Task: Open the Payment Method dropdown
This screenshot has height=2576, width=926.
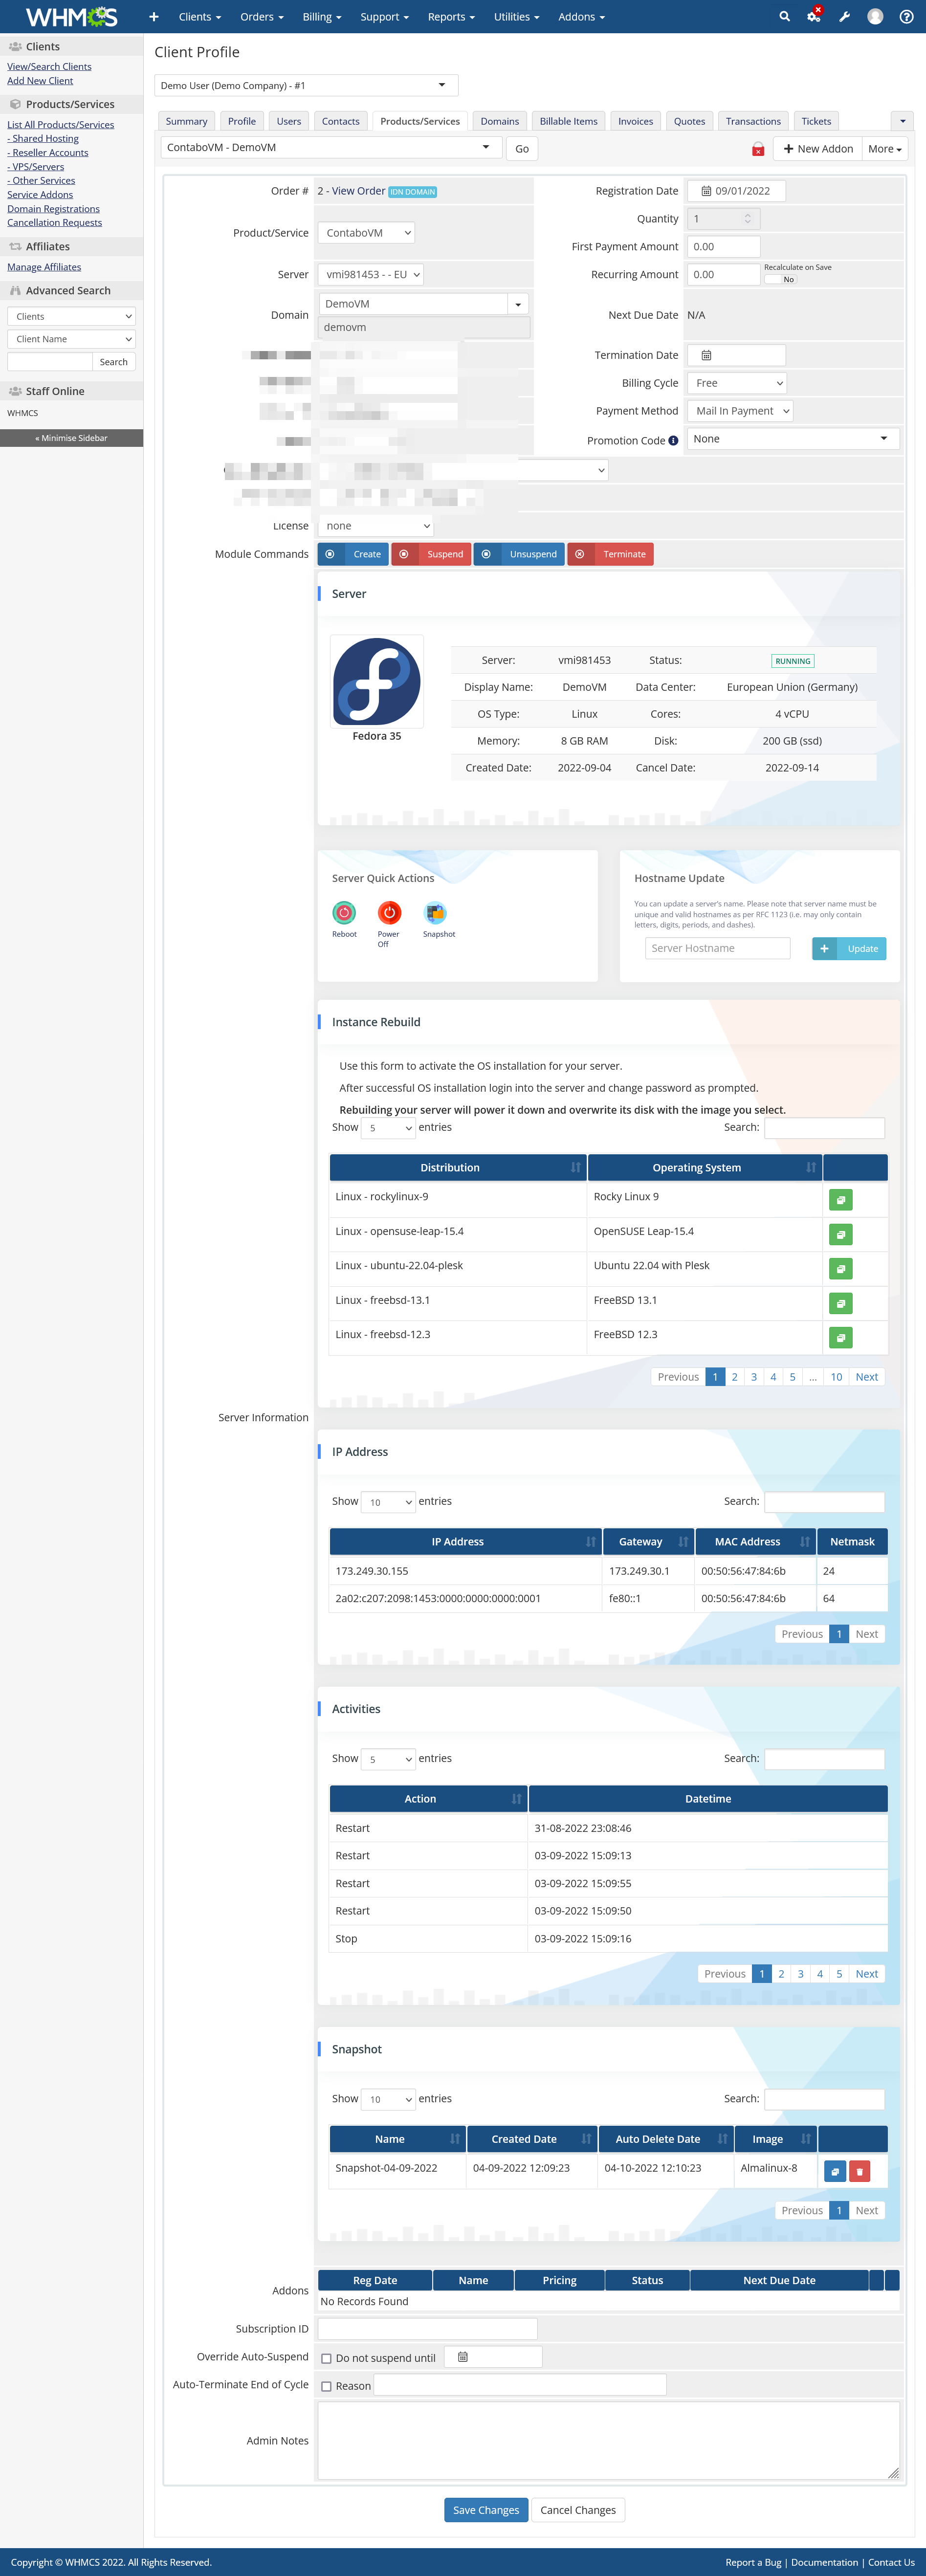Action: click(x=740, y=411)
